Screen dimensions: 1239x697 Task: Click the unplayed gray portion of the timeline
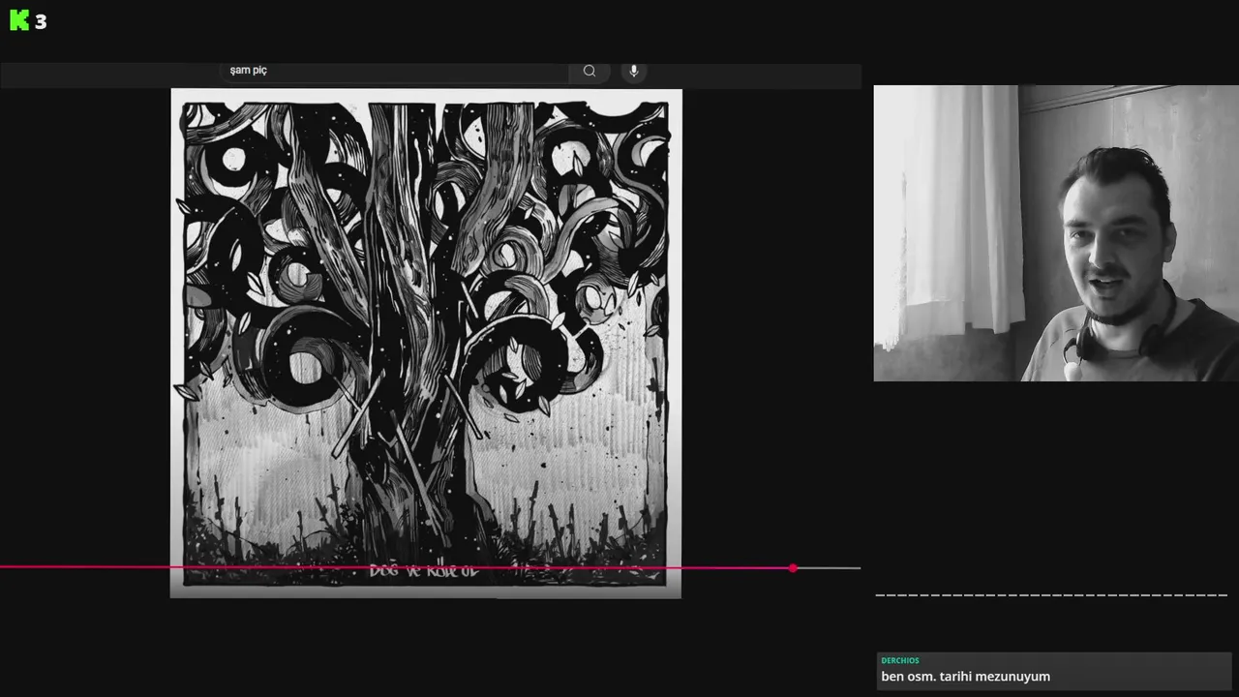tap(829, 568)
